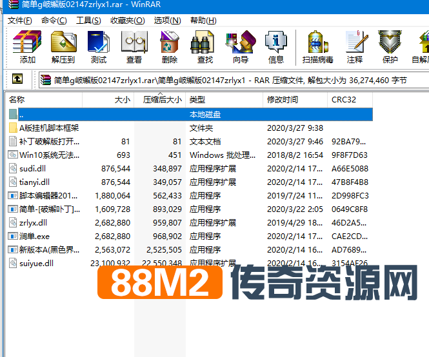
Task: Click size value 1,880,064
Action: tap(112, 195)
